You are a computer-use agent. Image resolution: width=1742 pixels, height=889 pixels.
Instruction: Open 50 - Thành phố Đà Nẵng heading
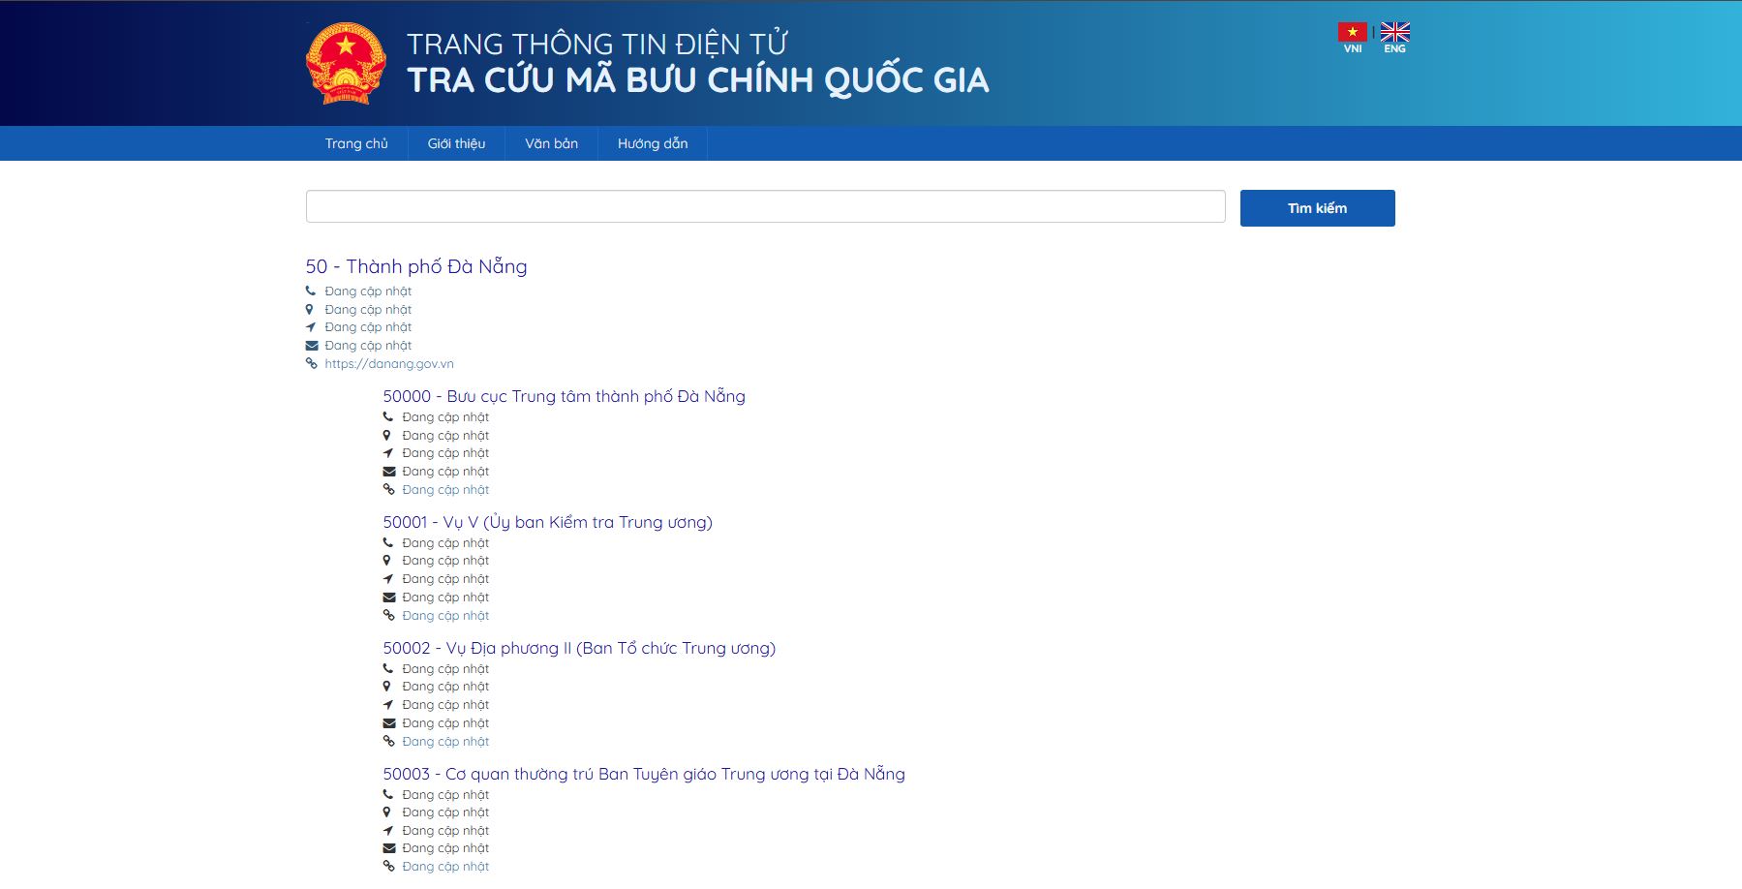click(x=416, y=266)
